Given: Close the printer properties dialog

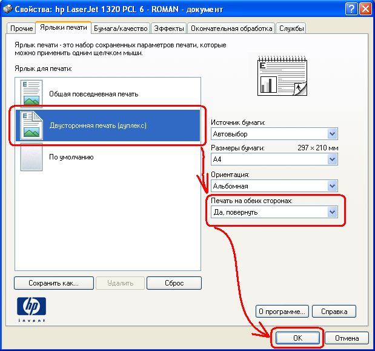Looking at the screenshot, I should pyautogui.click(x=365, y=9).
